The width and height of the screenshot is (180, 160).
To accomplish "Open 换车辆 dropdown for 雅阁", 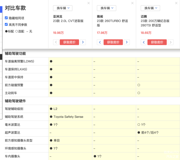I will (x=106, y=8).
